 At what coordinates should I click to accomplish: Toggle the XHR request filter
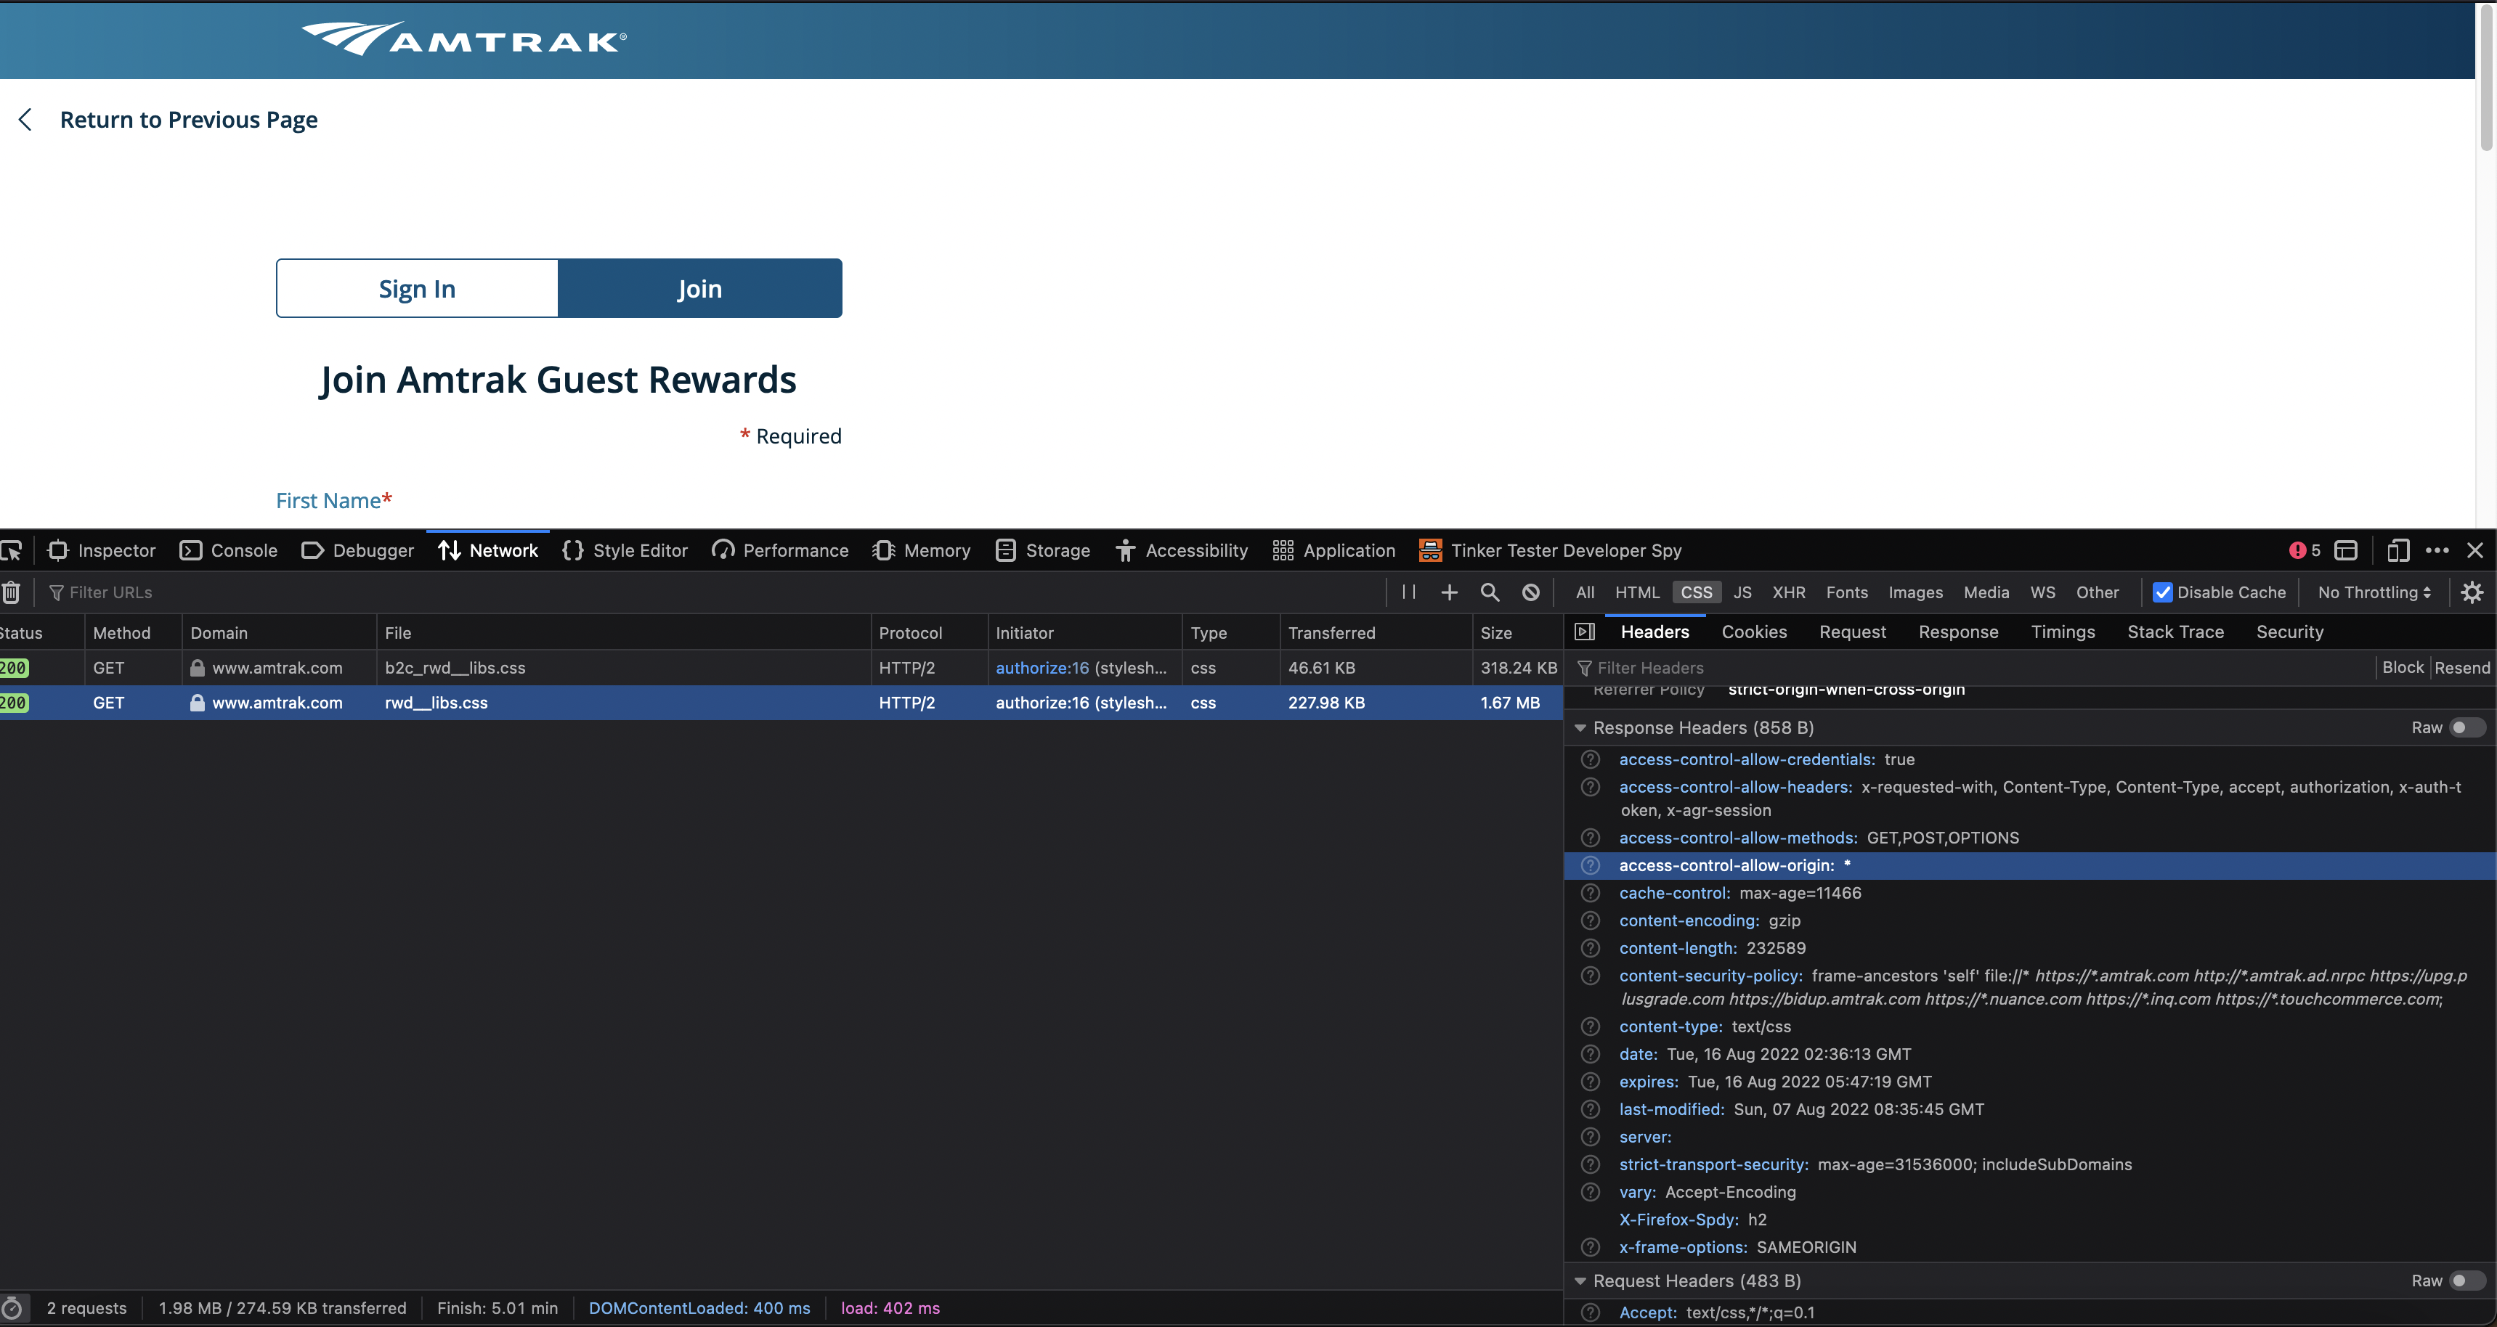pos(1790,593)
